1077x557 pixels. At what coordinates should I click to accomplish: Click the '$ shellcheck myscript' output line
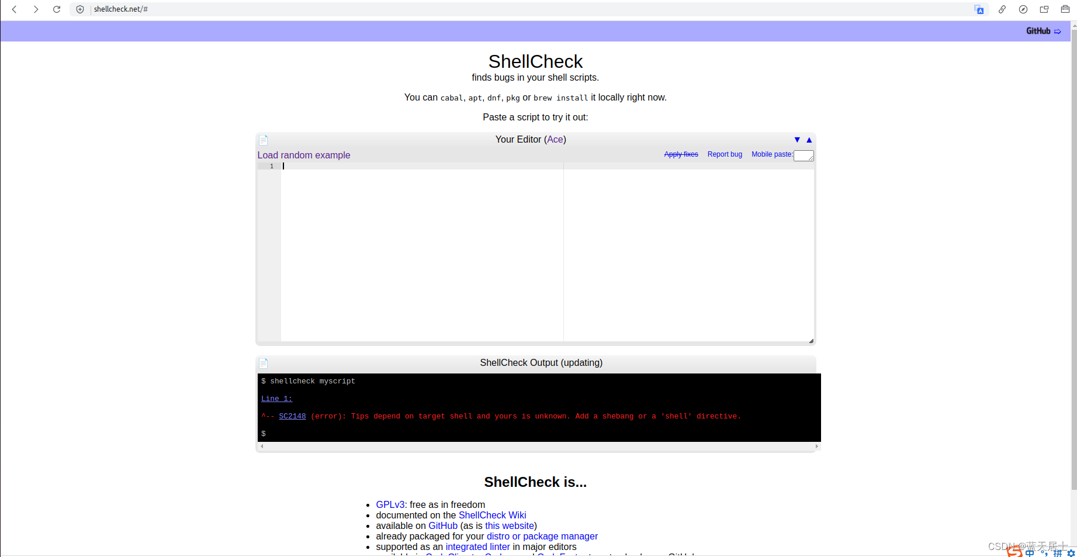[x=308, y=381]
